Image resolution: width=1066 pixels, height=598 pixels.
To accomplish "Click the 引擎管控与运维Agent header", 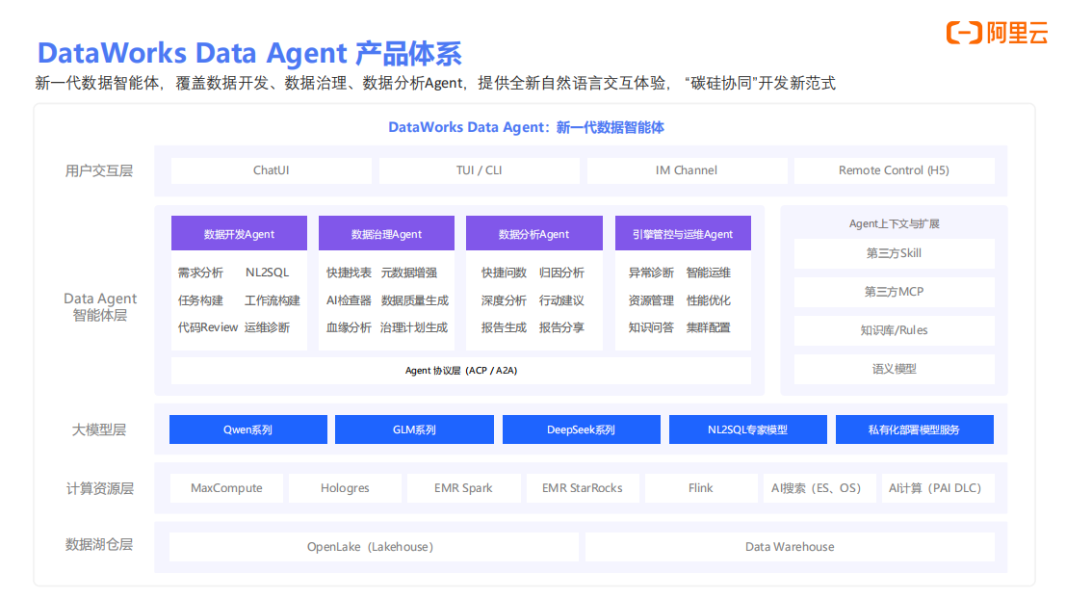I will click(x=684, y=234).
